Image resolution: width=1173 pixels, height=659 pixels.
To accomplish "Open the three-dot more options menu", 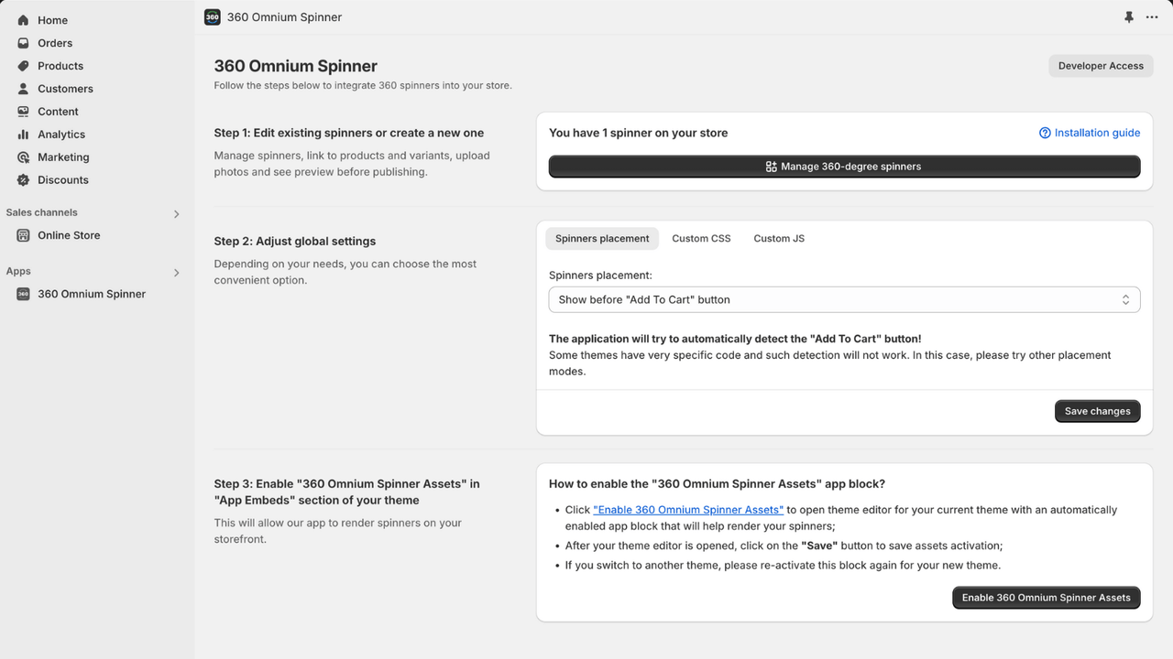I will [1152, 17].
